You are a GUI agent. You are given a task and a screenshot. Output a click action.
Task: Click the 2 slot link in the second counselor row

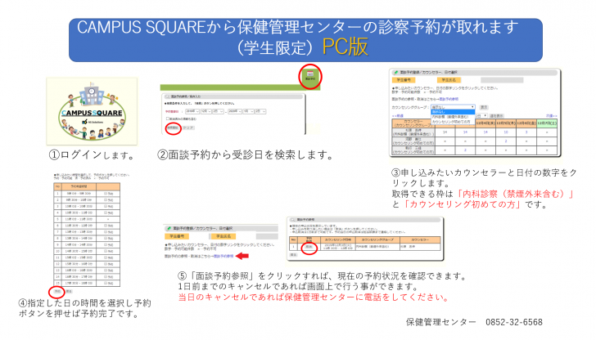coord(506,141)
